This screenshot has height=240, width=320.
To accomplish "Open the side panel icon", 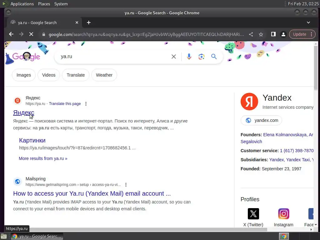I will tap(273, 34).
